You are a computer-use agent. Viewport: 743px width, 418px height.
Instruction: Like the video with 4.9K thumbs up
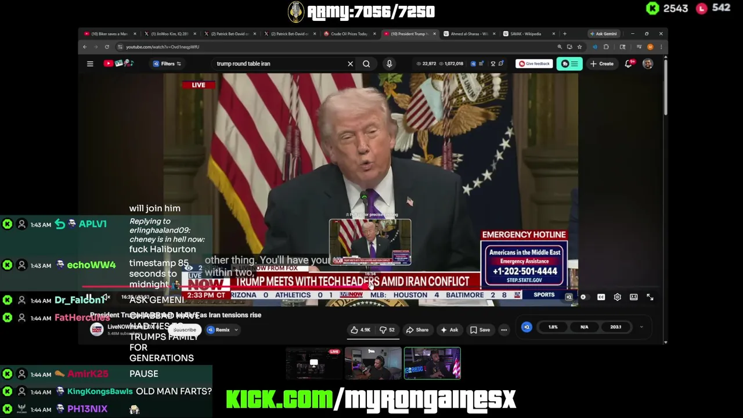point(360,330)
